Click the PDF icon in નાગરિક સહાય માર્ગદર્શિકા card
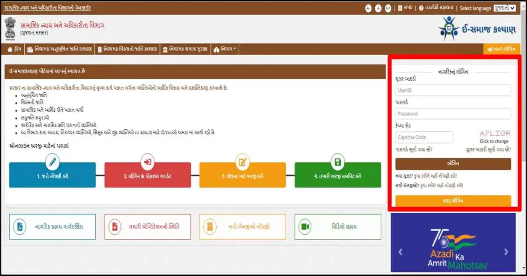527x276 pixels. pos(20,227)
